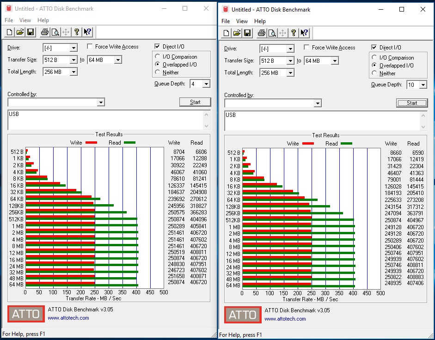The height and width of the screenshot is (340, 435).
Task: Open Help menu in right window
Action: pos(260,21)
